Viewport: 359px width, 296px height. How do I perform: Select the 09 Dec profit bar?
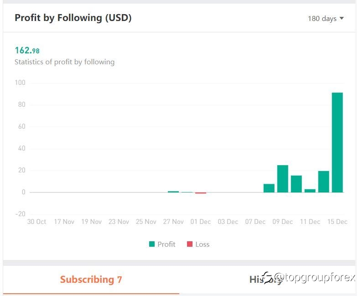(x=283, y=179)
